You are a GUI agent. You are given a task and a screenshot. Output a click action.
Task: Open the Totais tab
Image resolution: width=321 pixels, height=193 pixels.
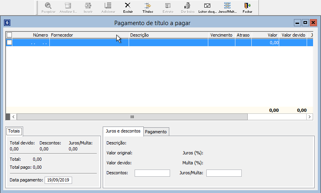pyautogui.click(x=15, y=131)
